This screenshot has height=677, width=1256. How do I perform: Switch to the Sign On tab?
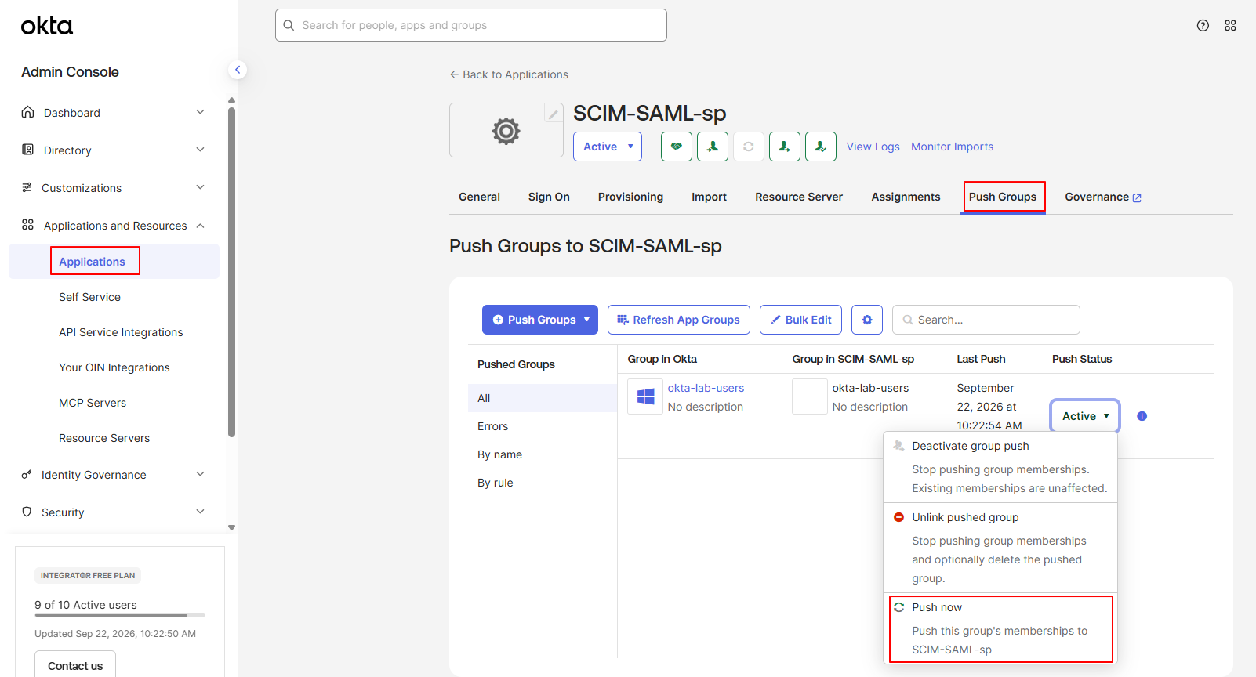click(x=549, y=197)
